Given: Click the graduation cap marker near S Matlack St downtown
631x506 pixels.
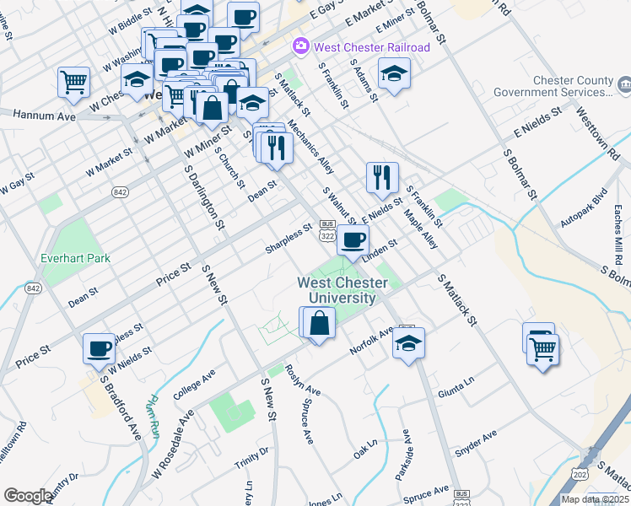Looking at the screenshot, I should click(x=253, y=104).
